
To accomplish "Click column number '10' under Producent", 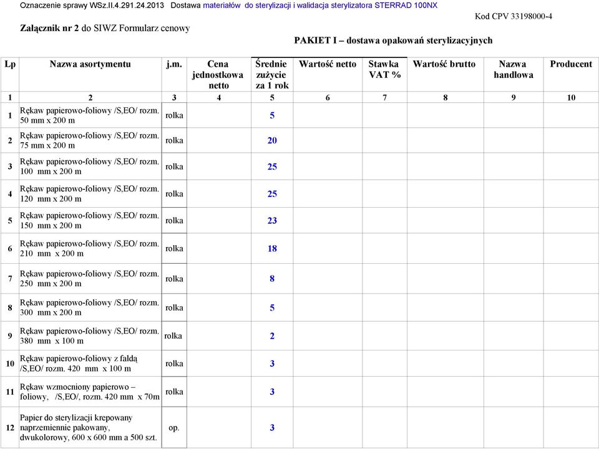I will [x=571, y=98].
